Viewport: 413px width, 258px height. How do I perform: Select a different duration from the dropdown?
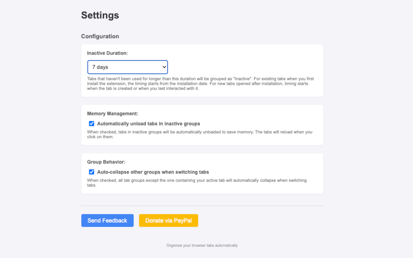coord(127,67)
